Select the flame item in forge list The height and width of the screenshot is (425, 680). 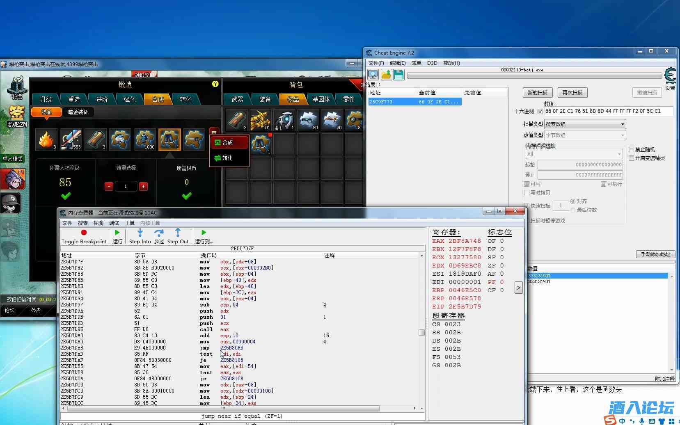point(46,140)
